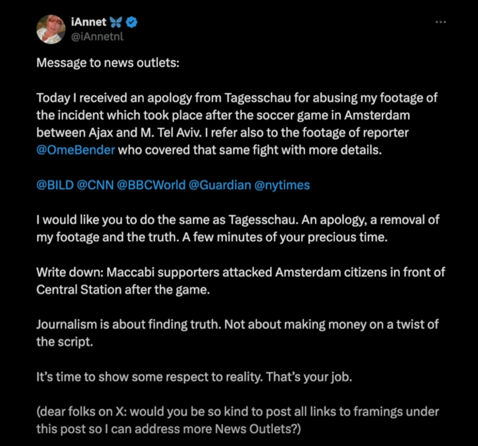The image size is (478, 446).
Task: Click the "Message to news outlets:" line
Action: click(x=108, y=63)
